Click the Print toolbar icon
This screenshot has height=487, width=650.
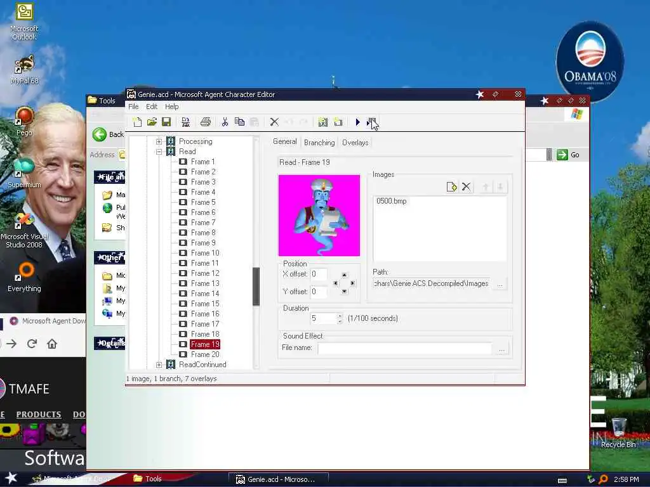pyautogui.click(x=206, y=122)
